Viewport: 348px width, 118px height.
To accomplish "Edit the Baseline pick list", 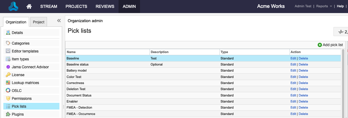I will tap(293, 59).
